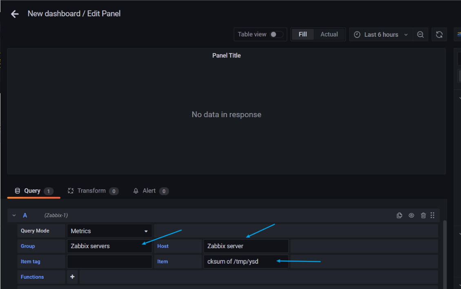Select the Actual display option
461x289 pixels.
point(329,34)
